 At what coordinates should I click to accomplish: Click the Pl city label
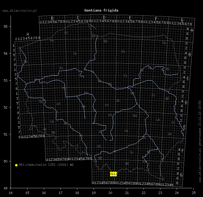click(110, 84)
